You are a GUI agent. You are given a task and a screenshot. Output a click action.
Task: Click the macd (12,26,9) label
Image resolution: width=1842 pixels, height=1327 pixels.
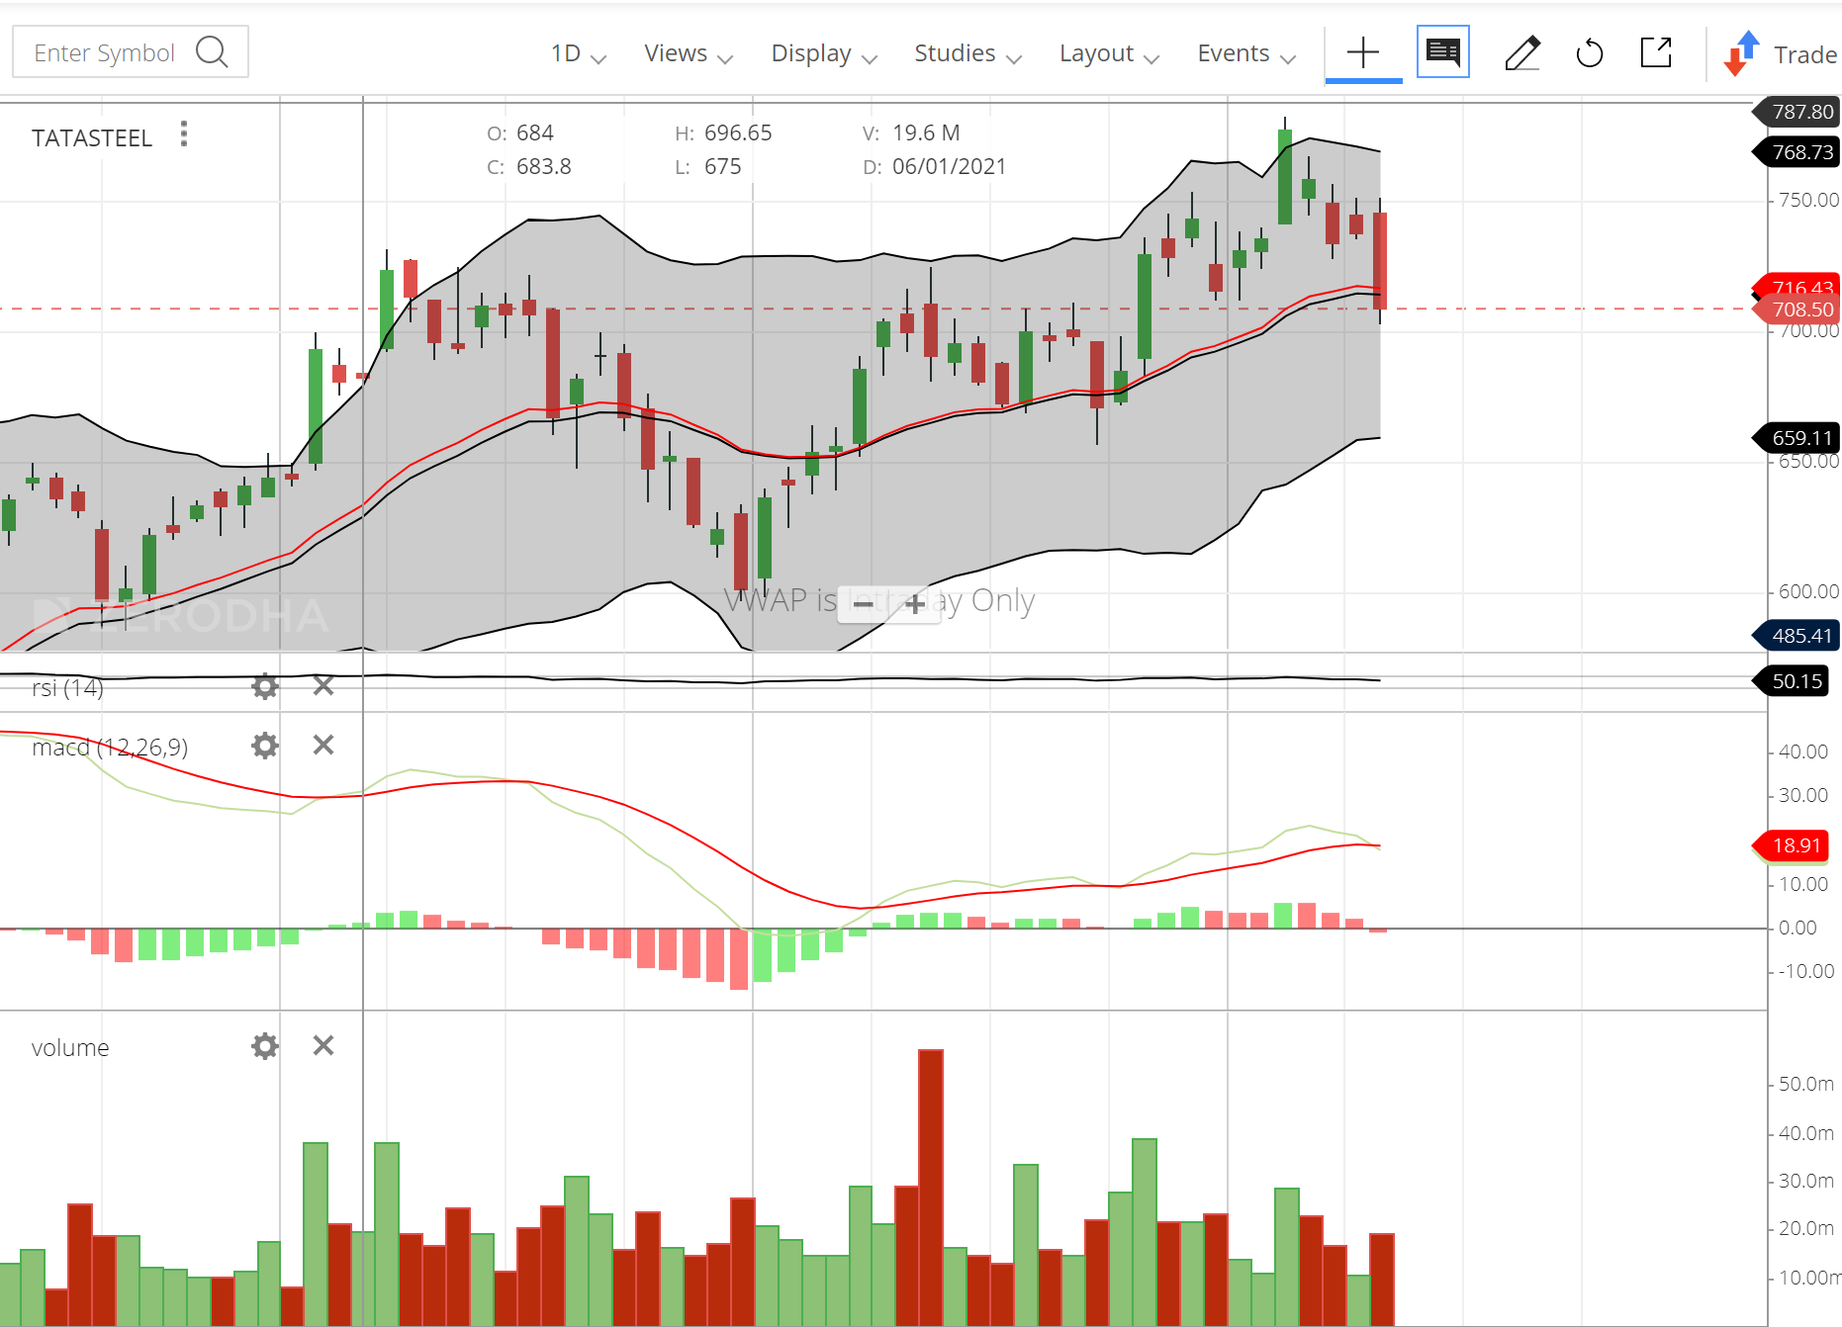point(110,747)
